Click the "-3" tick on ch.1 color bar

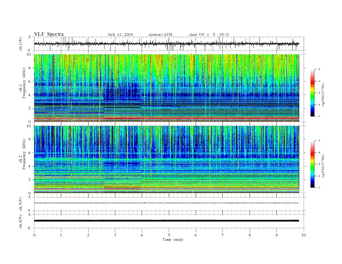pos(319,69)
